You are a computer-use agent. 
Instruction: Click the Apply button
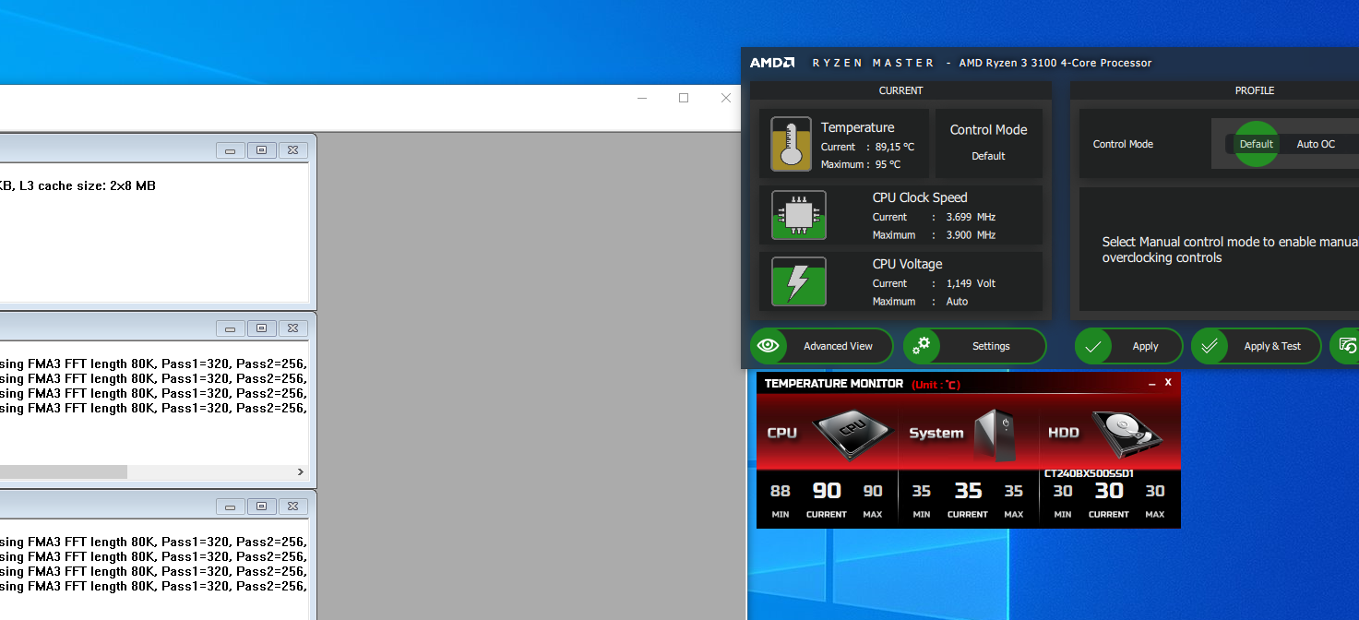click(x=1128, y=346)
